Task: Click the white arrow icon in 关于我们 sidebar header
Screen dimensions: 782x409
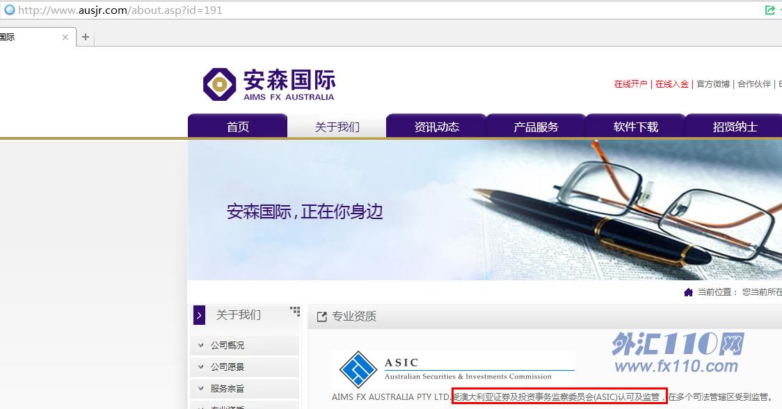Action: point(198,315)
